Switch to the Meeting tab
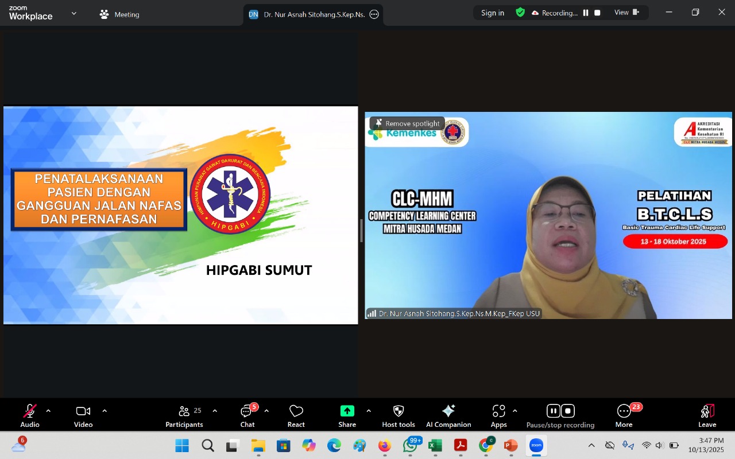 [119, 14]
